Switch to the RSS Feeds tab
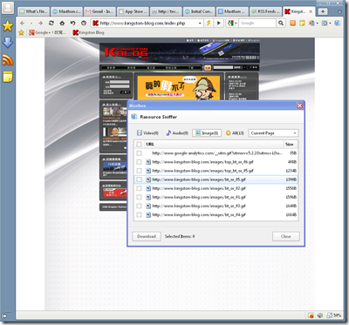 265,11
